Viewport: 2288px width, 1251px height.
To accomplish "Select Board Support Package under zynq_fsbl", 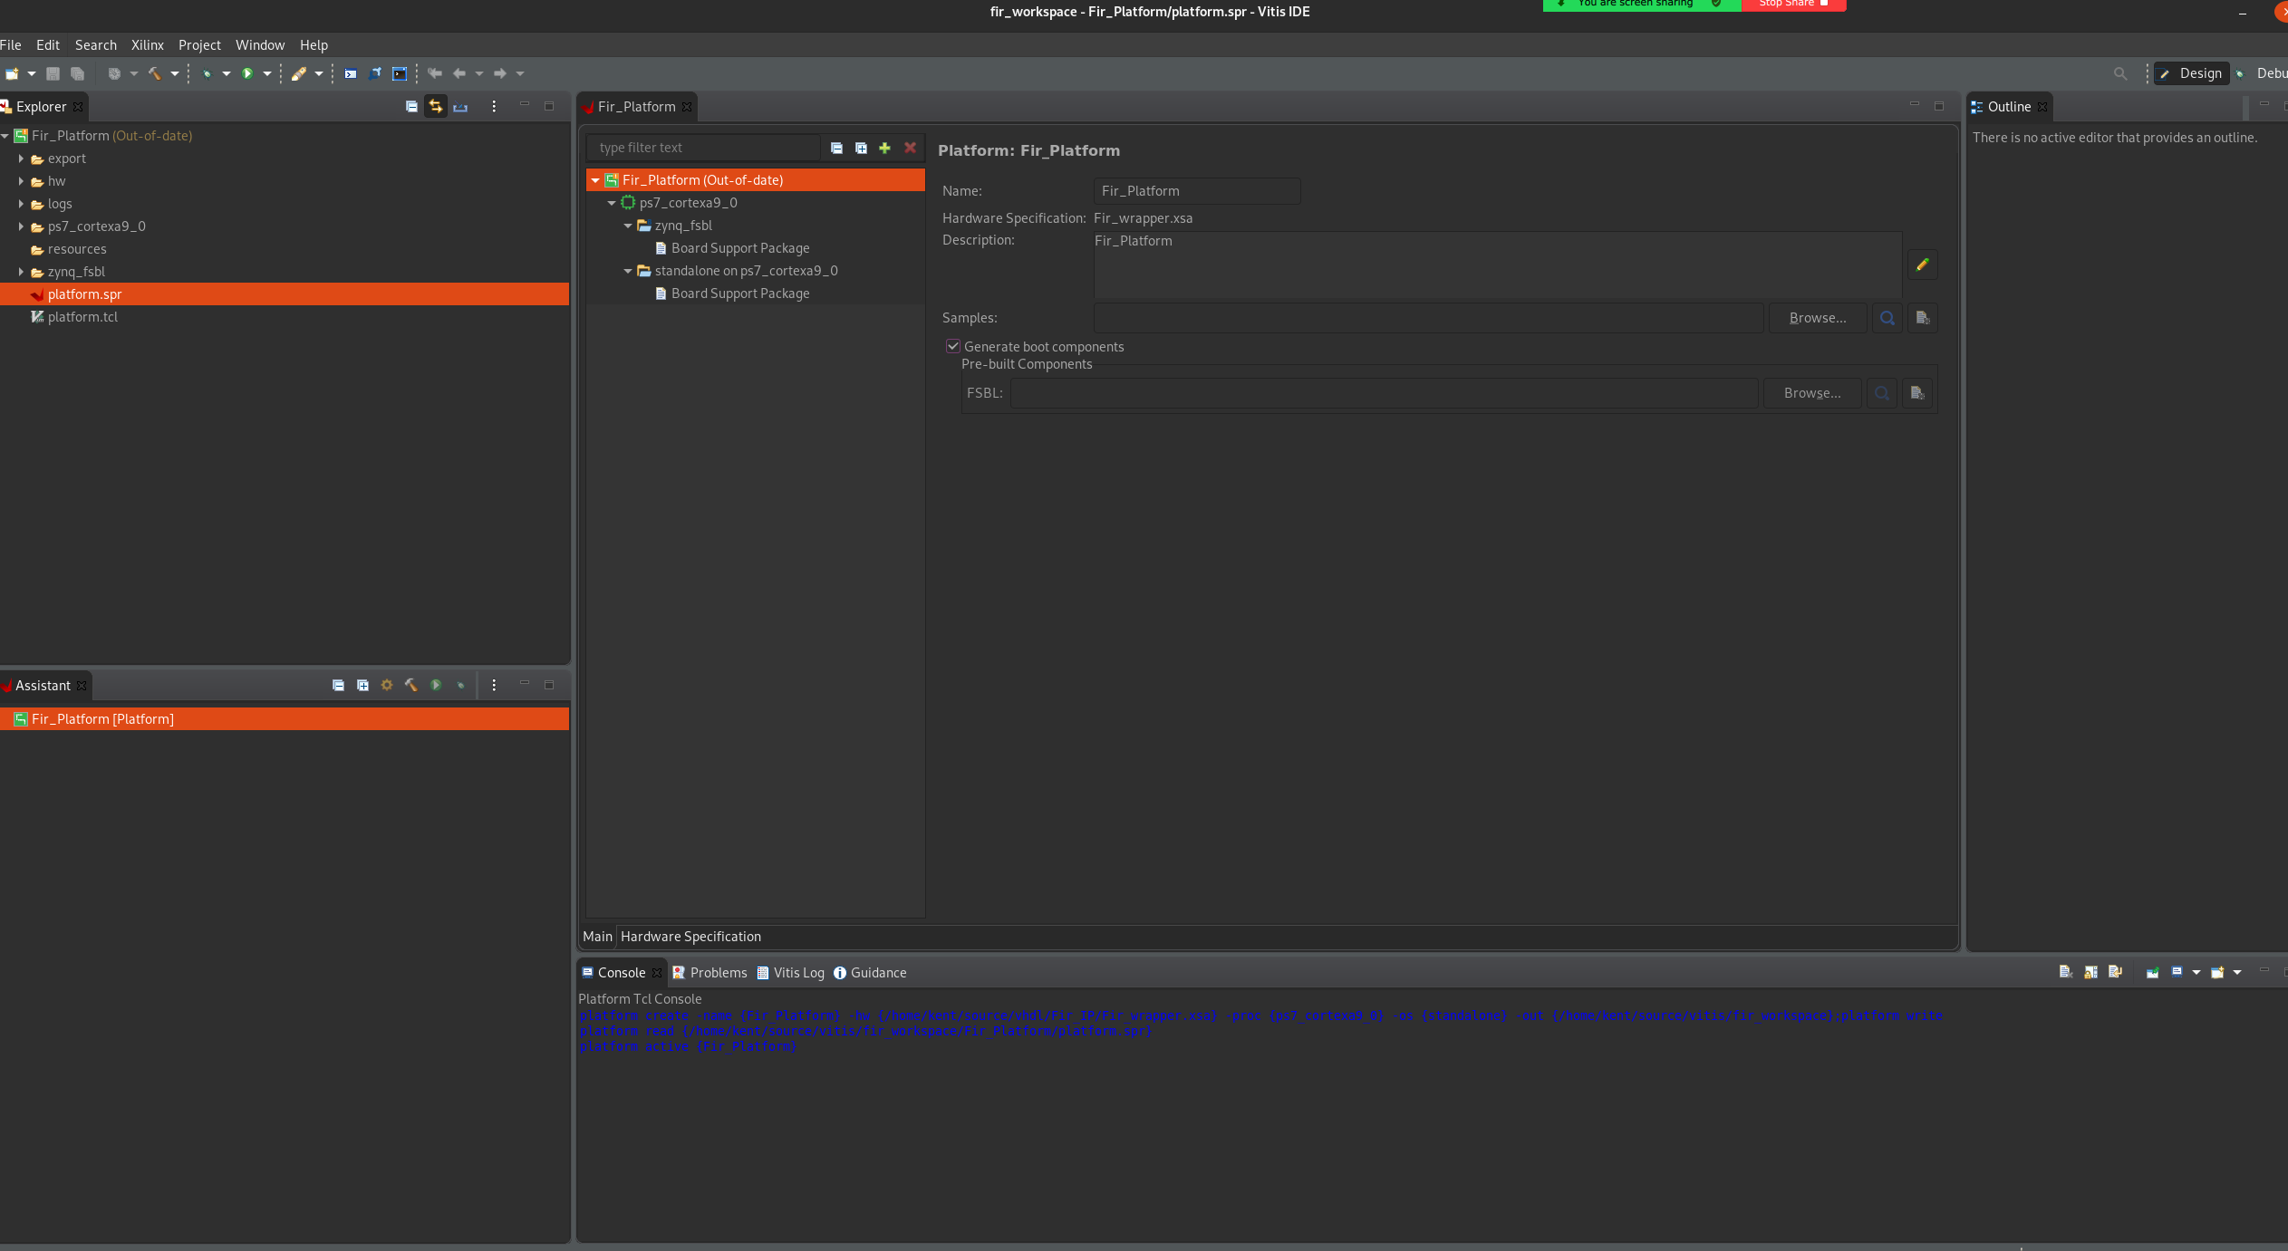I will pos(739,248).
